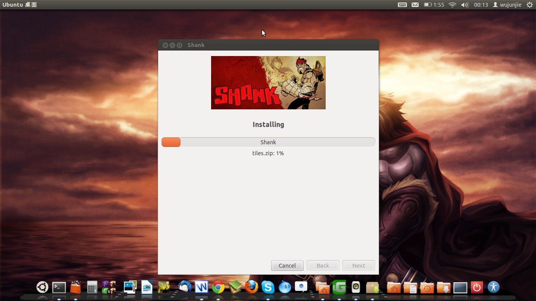Open the Home folder in dock

click(394, 287)
